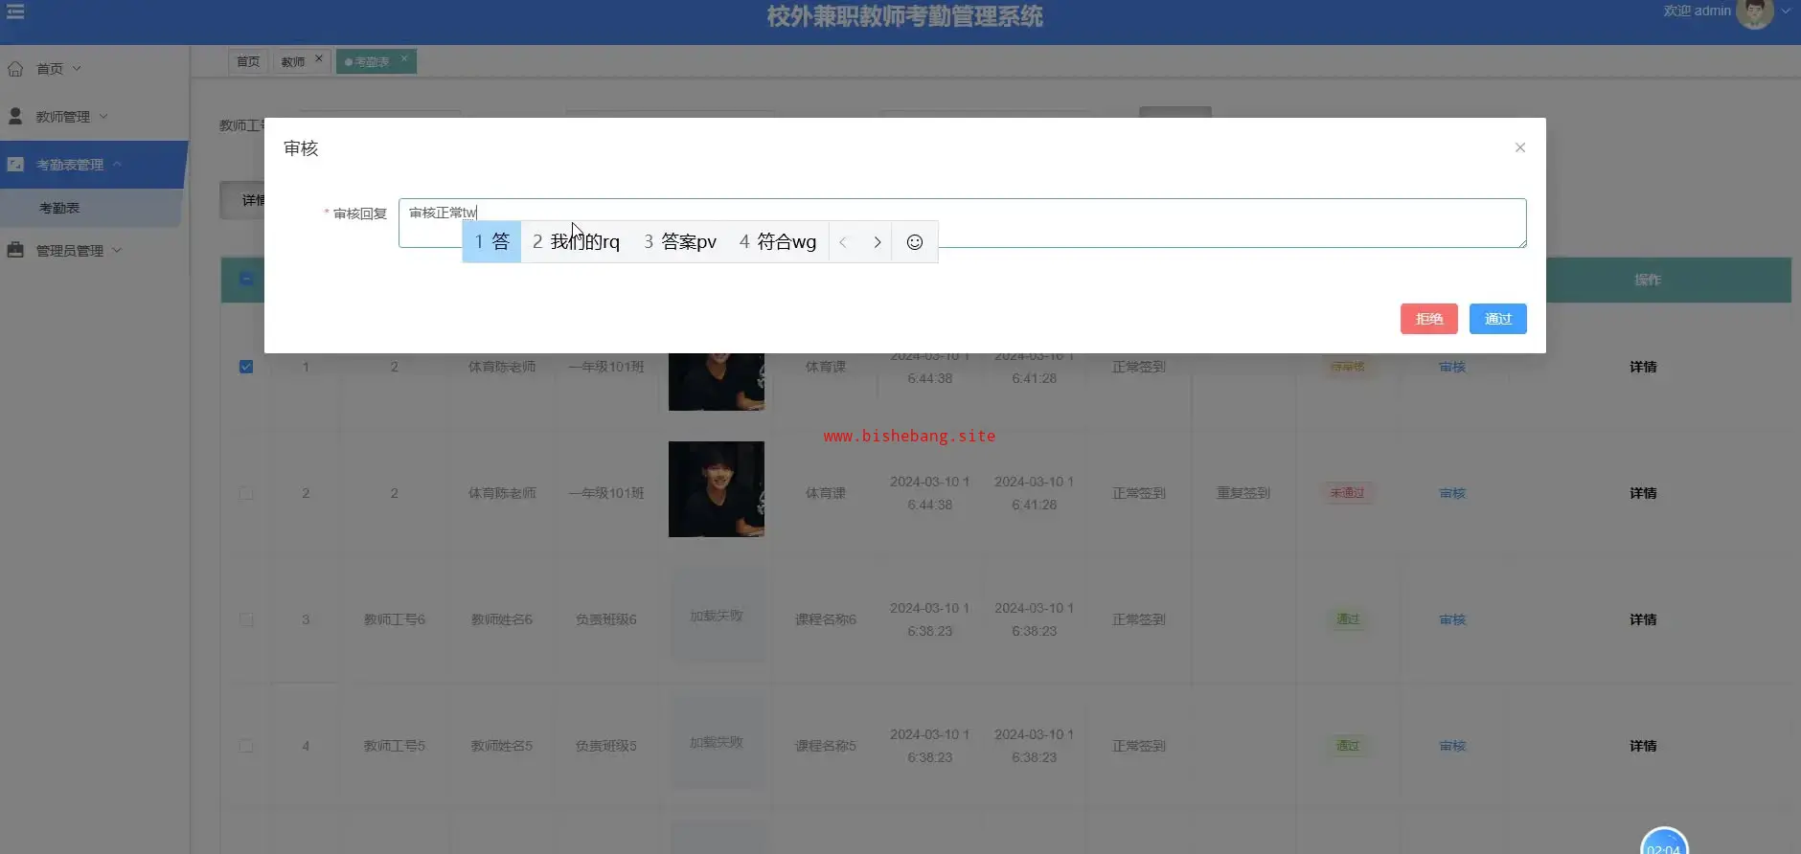1801x854 pixels.
Task: Close the 考勤表 tab
Action: [x=404, y=58]
